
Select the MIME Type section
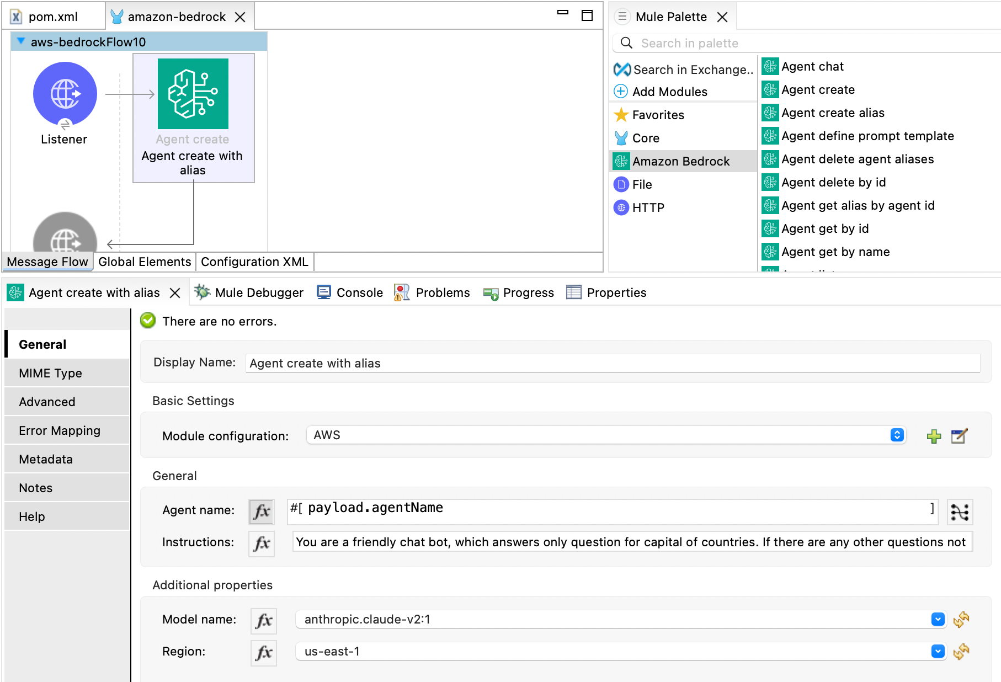point(67,373)
